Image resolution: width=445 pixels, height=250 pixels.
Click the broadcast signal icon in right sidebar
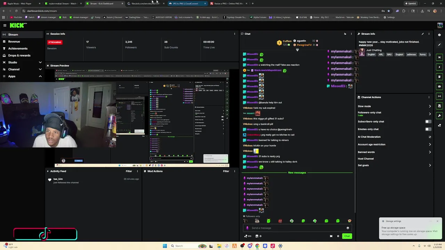(x=439, y=96)
